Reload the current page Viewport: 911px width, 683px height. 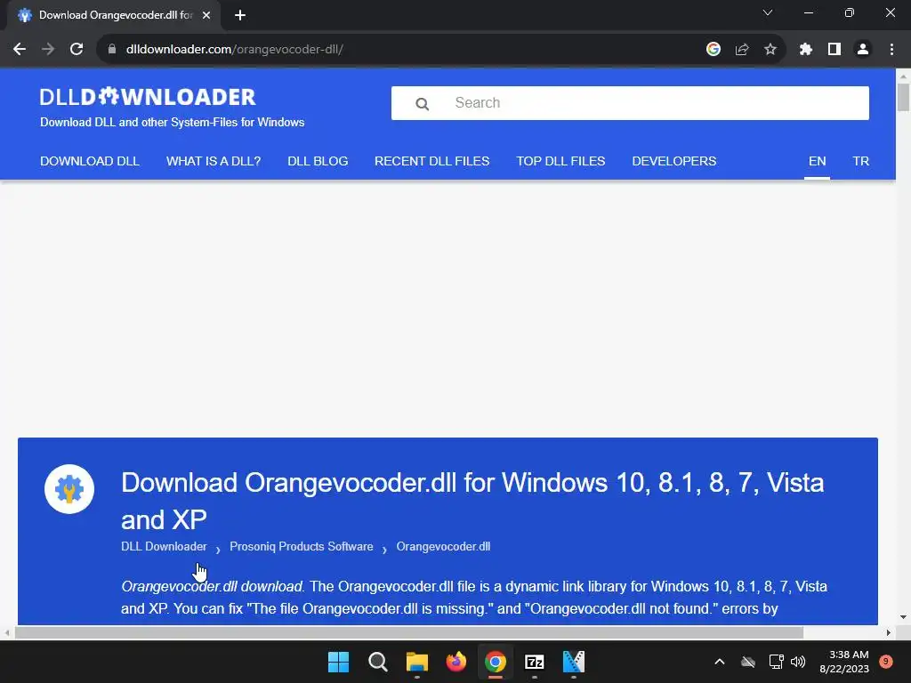[x=77, y=50]
